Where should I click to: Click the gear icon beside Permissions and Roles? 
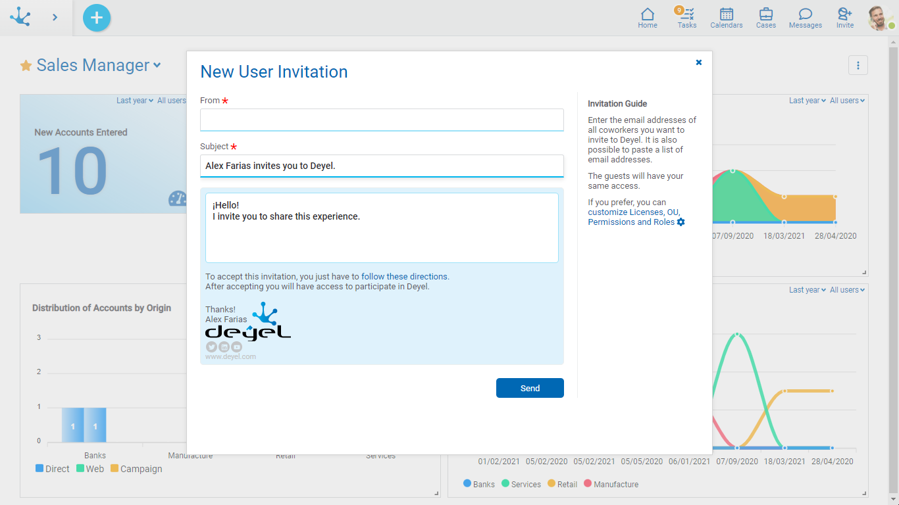coord(681,222)
